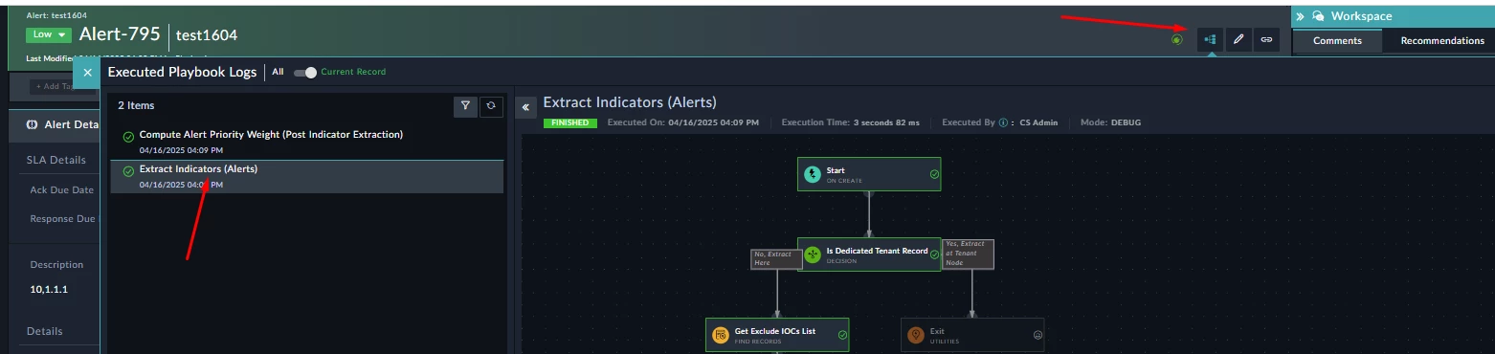Click success check icon of Extract Indicators entry

click(x=128, y=171)
